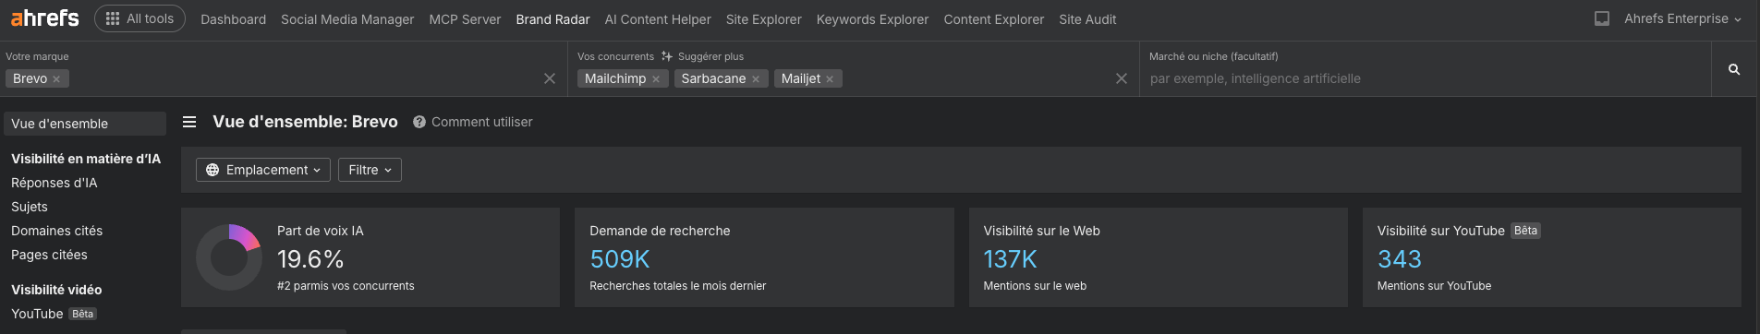Click the search magnifier button
1760x334 pixels.
[x=1734, y=69]
